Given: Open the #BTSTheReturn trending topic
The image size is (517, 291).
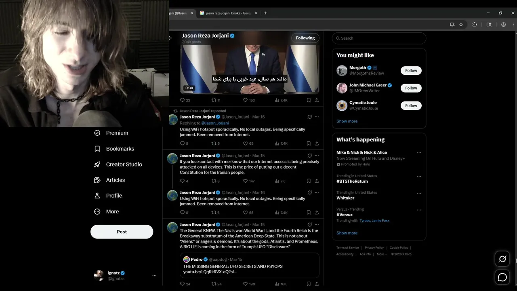Looking at the screenshot, I should (352, 181).
